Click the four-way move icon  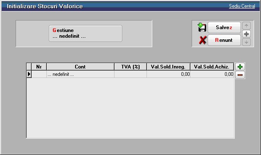tap(246, 34)
